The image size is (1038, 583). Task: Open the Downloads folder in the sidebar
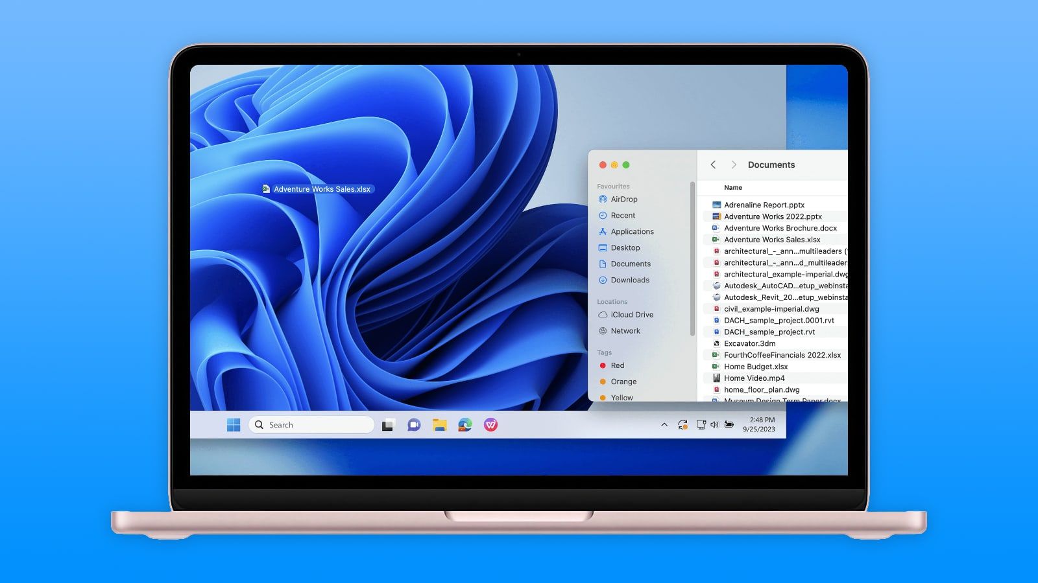coord(630,280)
